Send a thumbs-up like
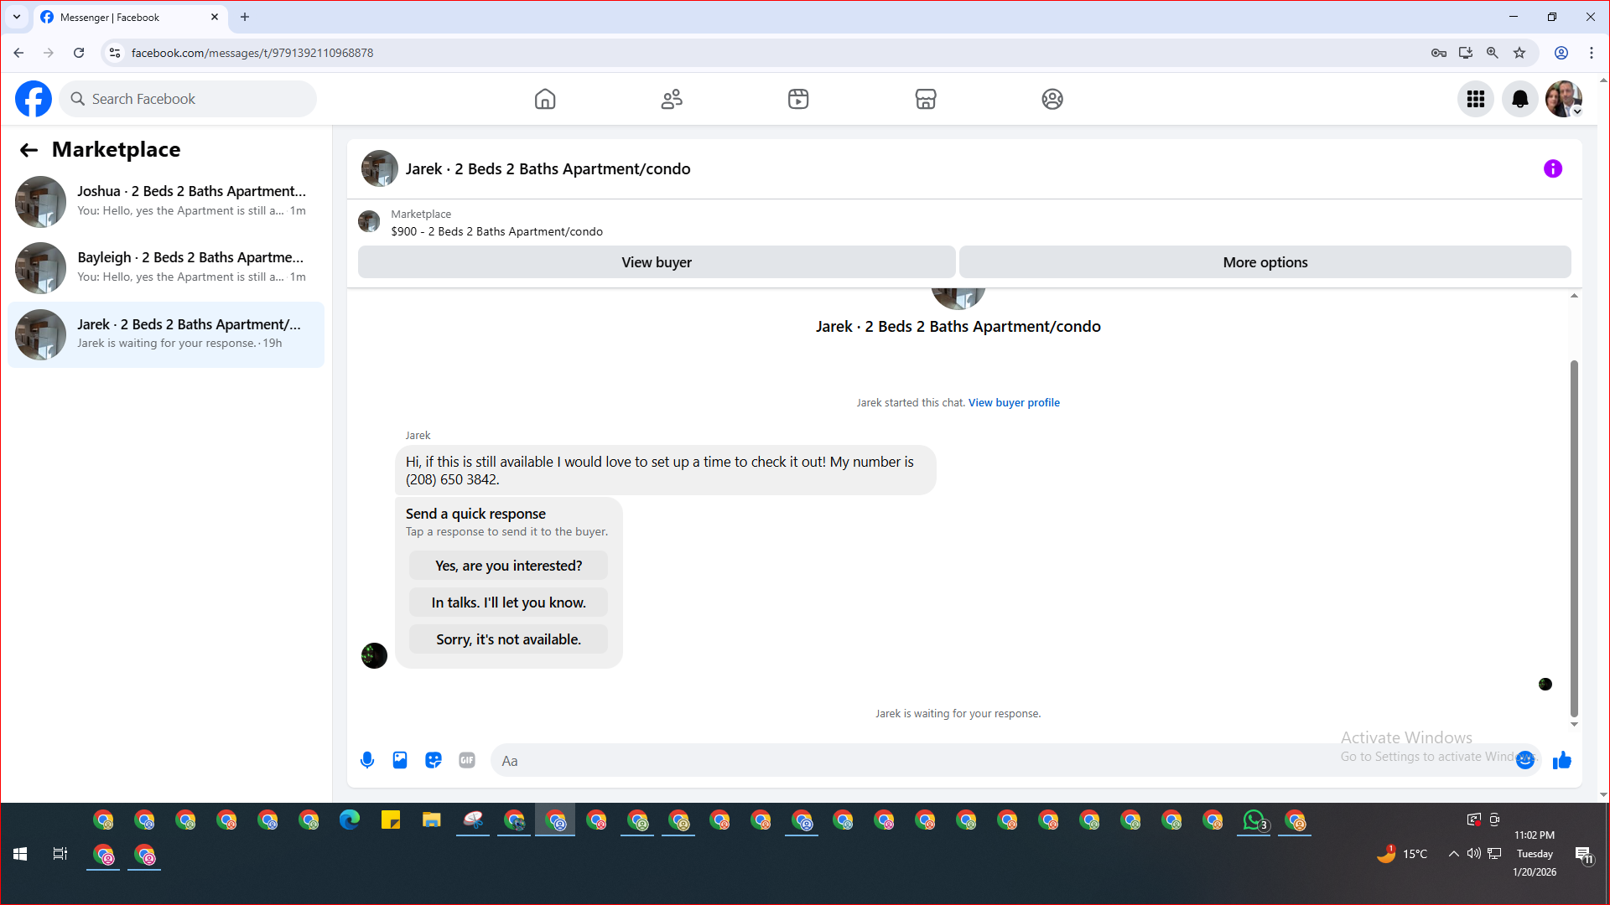Image resolution: width=1610 pixels, height=905 pixels. pyautogui.click(x=1561, y=760)
